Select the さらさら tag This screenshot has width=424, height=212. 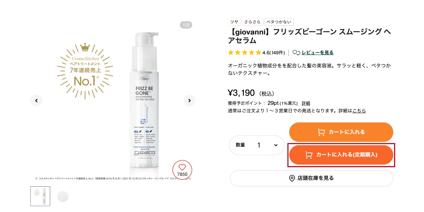click(252, 22)
